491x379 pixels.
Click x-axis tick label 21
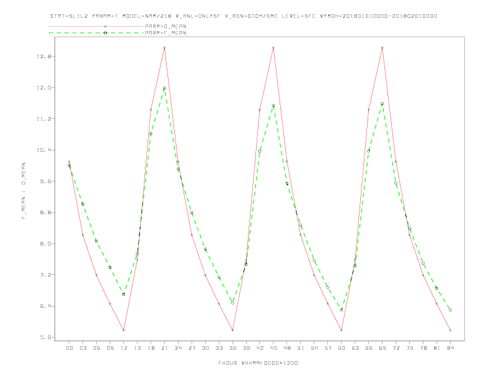pos(164,348)
